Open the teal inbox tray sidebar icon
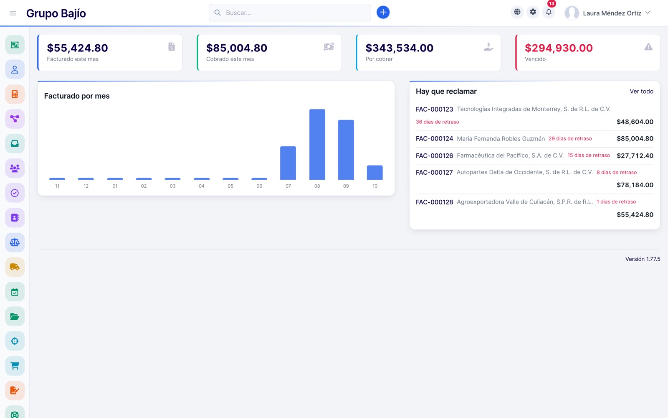668x418 pixels. pyautogui.click(x=15, y=143)
